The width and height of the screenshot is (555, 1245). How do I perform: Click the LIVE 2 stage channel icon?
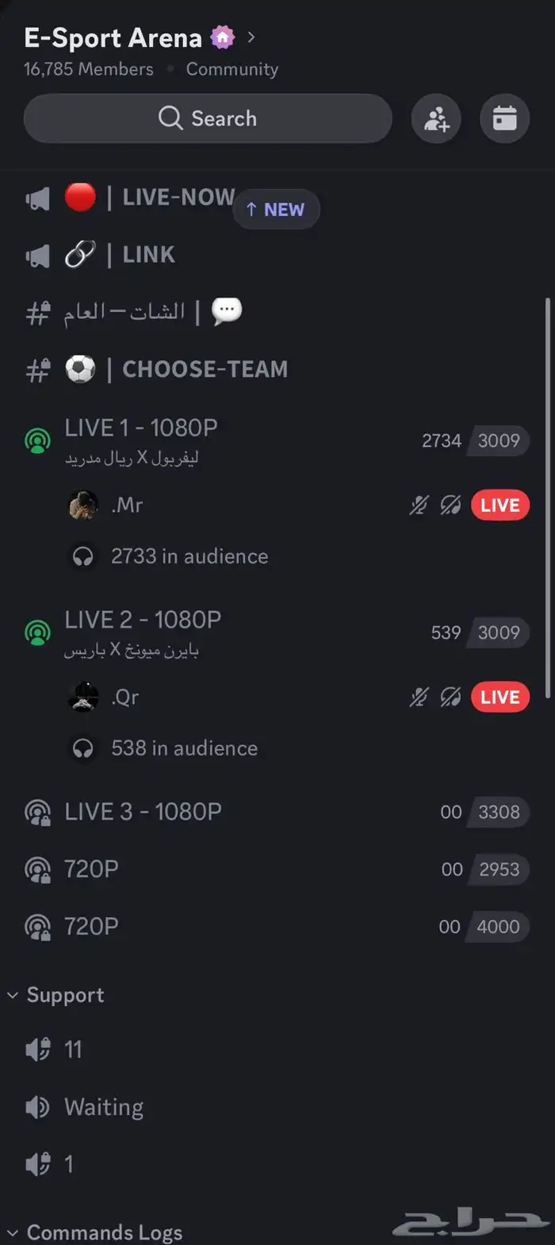(x=37, y=632)
